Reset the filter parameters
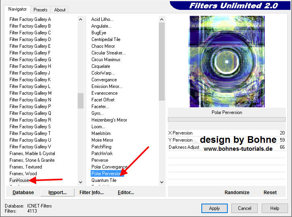Viewport: 292px width, 217px height. coord(270,193)
